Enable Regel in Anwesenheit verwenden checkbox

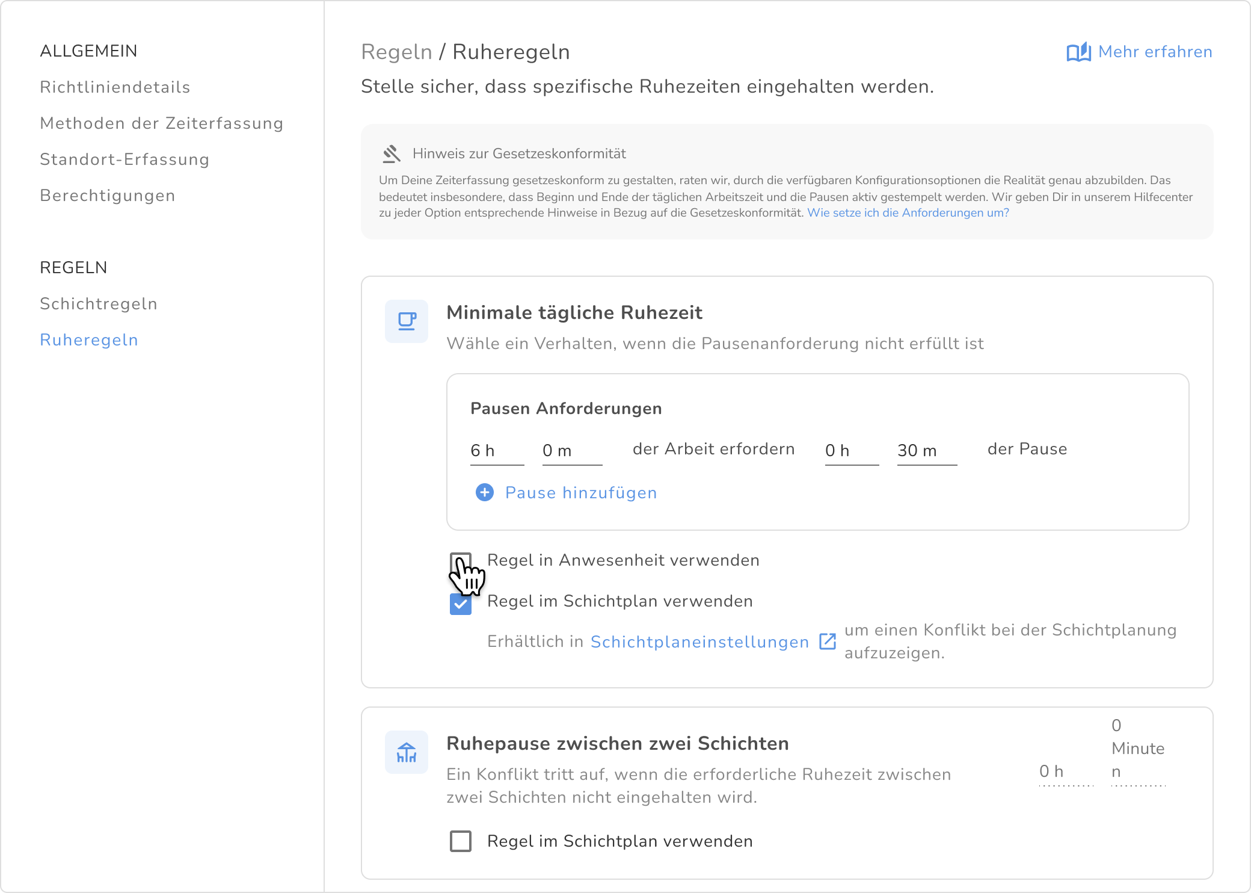(x=461, y=563)
